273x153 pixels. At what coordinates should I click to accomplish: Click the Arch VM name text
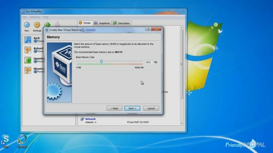tap(37, 38)
